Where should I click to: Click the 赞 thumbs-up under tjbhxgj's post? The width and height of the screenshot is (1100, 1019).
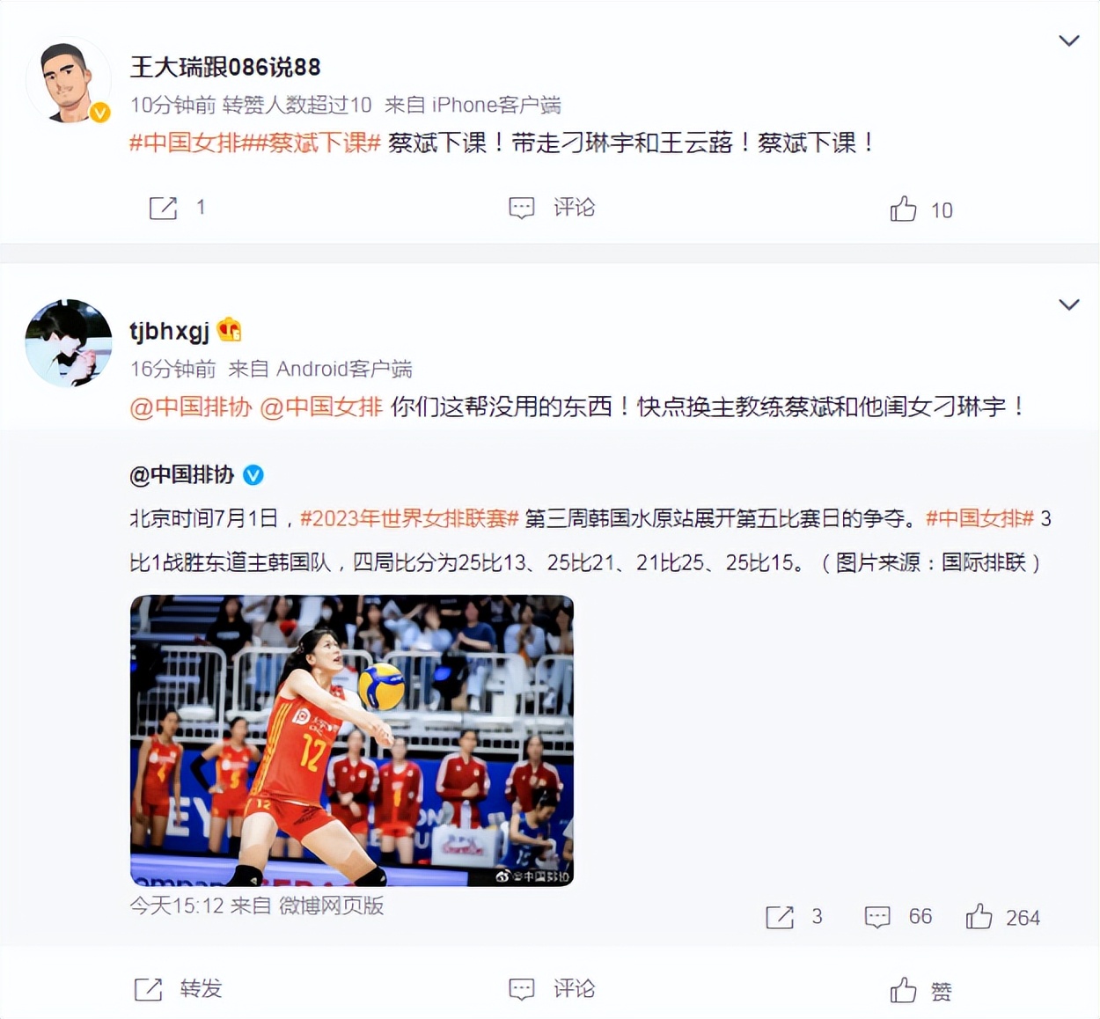pyautogui.click(x=903, y=991)
